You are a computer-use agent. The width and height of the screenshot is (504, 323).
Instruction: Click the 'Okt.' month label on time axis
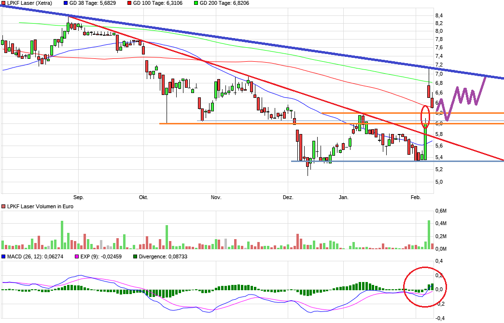[x=143, y=198]
